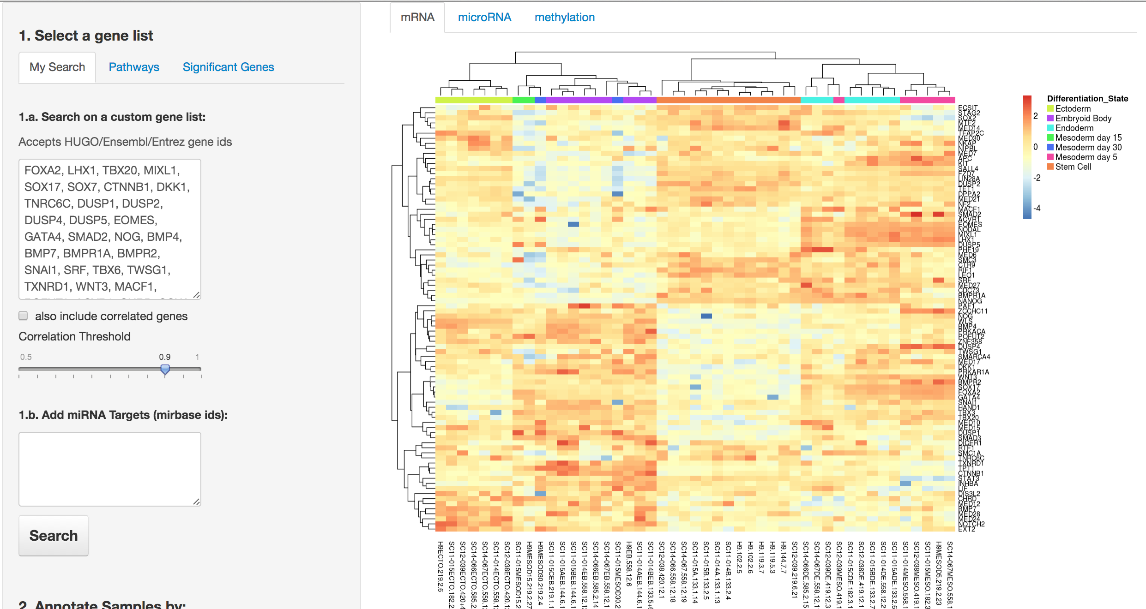This screenshot has width=1146, height=609.
Task: Click the Endoderm legend color swatch
Action: point(1050,128)
